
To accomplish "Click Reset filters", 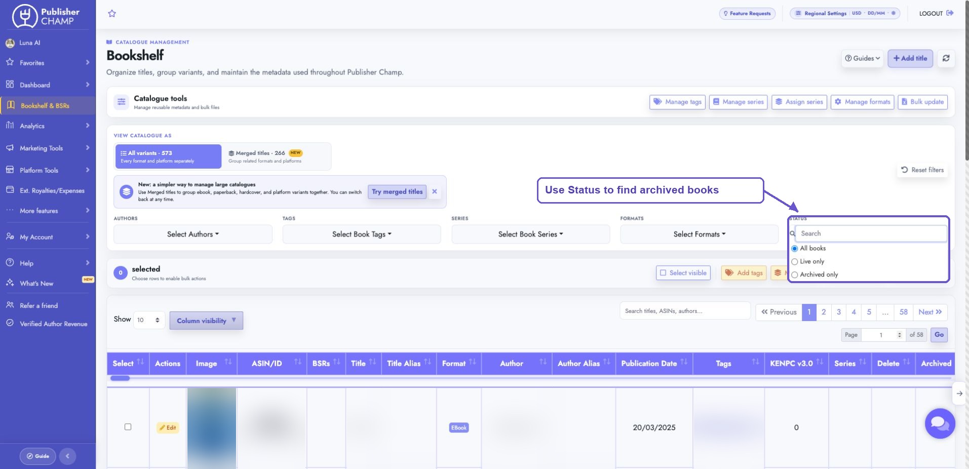I will click(x=922, y=170).
